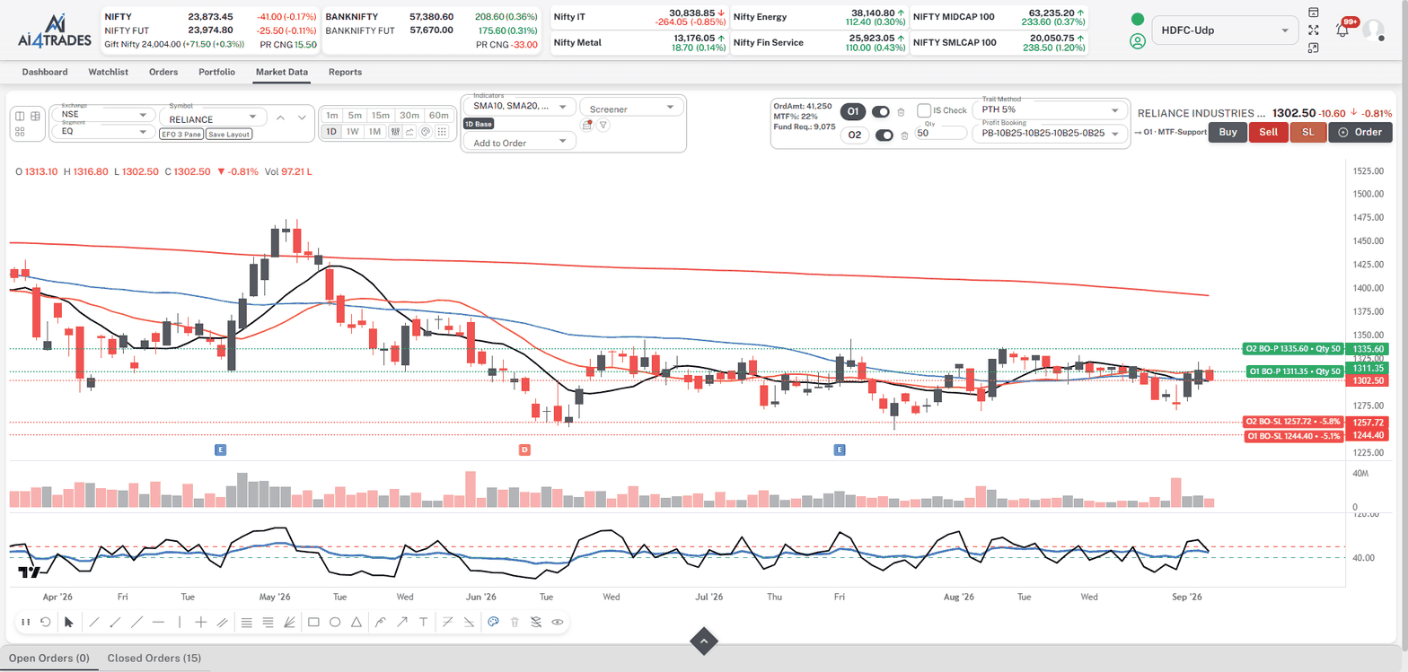Select the 15m timeframe button
1408x672 pixels.
(381, 115)
